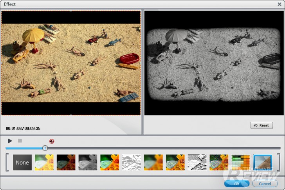Select the white sketch threshold effect thumbnail

[132, 162]
